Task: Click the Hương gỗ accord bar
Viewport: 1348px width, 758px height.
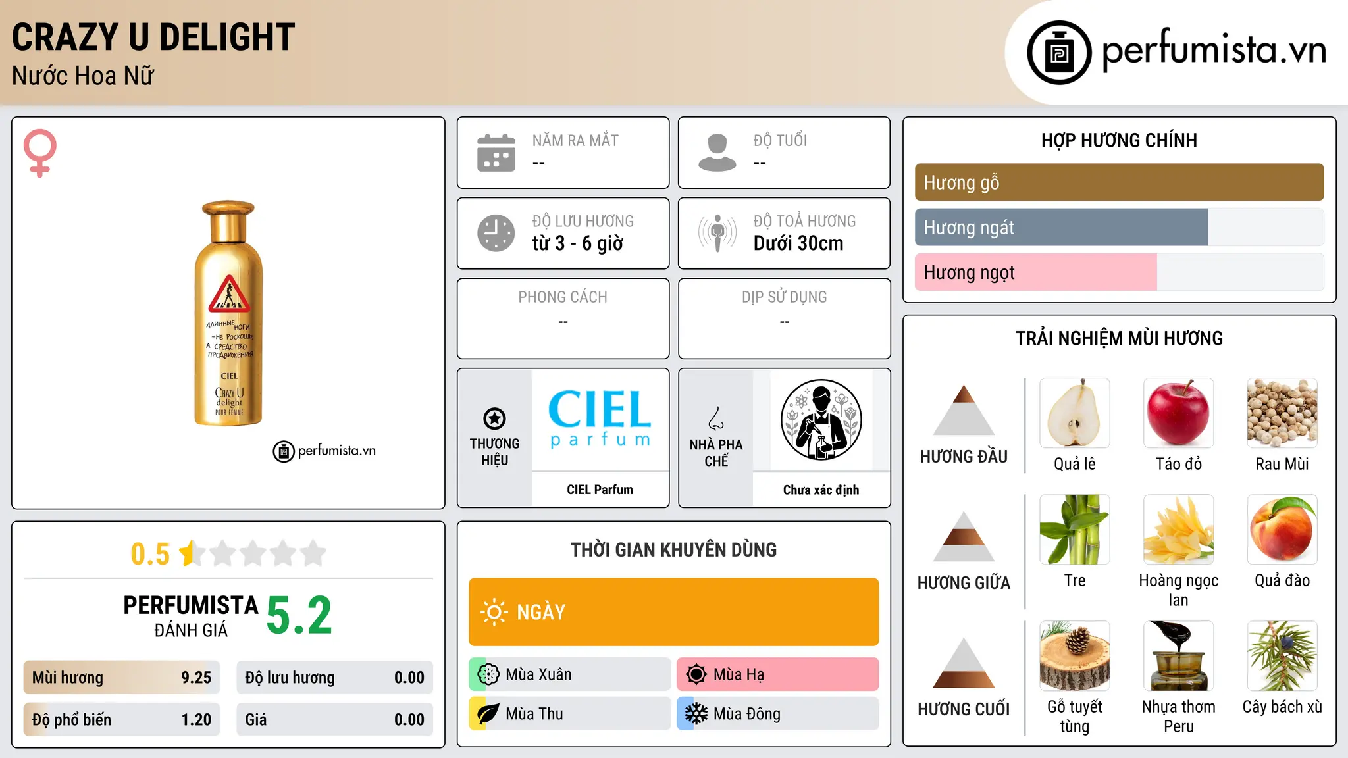Action: [x=1120, y=182]
